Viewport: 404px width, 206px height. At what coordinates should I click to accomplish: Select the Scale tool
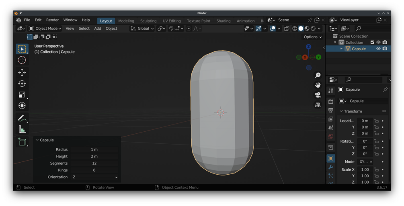point(22,95)
